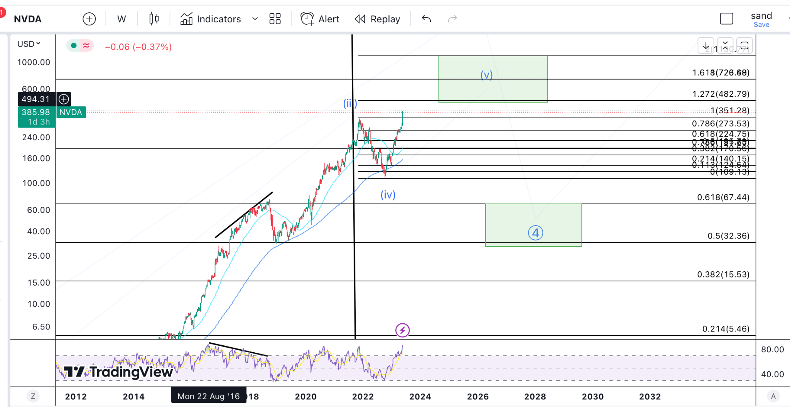Redo the last undone action
Image resolution: width=790 pixels, height=407 pixels.
[452, 18]
